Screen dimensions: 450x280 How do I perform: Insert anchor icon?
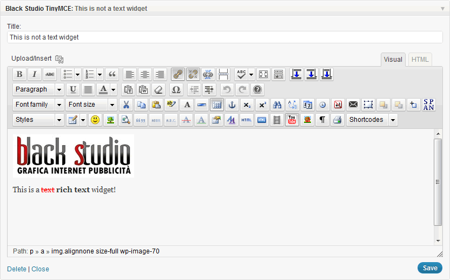click(x=232, y=105)
